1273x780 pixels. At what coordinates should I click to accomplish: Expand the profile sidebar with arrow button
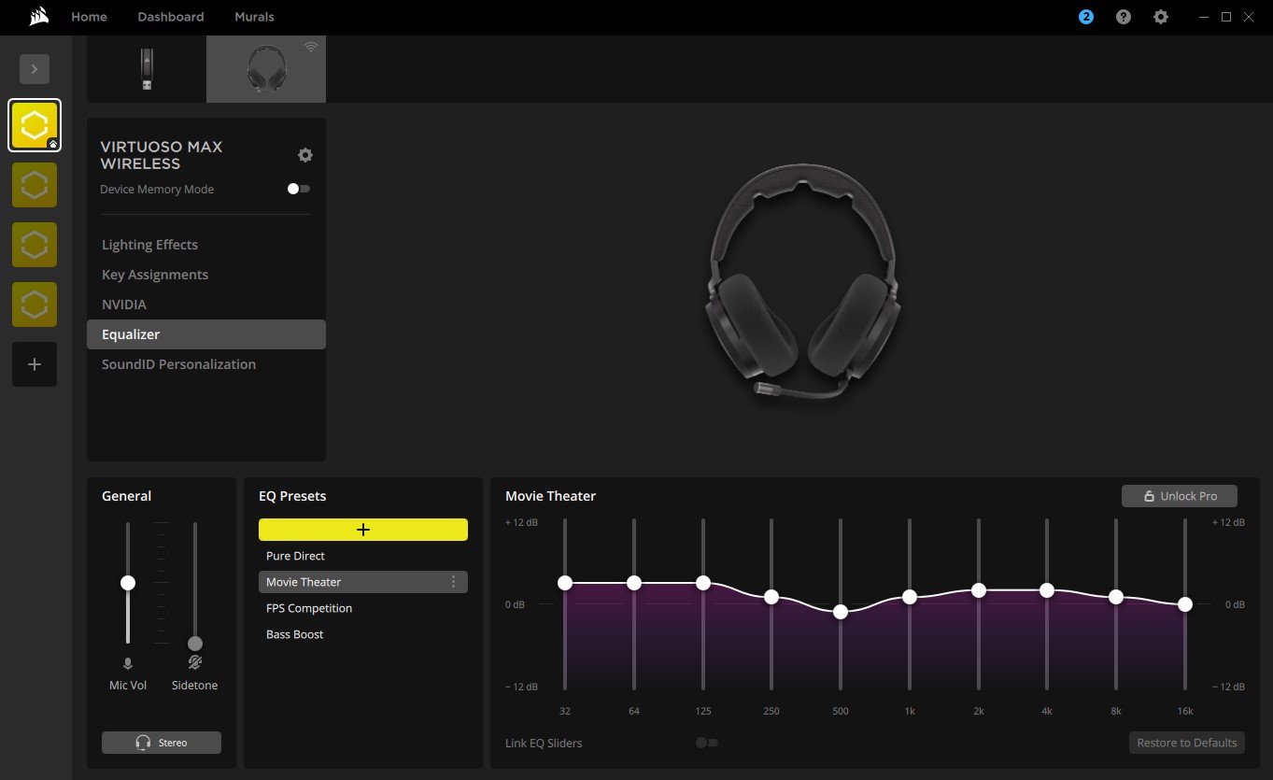[35, 69]
